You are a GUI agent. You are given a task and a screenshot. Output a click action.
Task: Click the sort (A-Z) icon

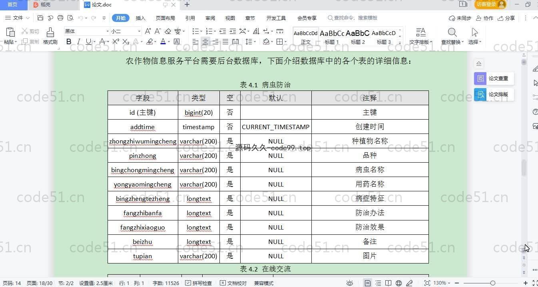(256, 31)
